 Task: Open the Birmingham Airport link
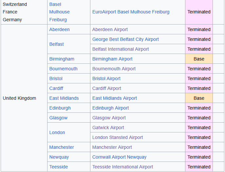(112, 59)
